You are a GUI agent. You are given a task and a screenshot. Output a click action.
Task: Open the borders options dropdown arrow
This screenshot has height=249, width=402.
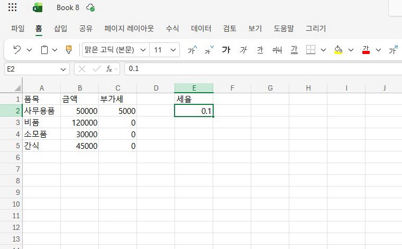pyautogui.click(x=324, y=50)
